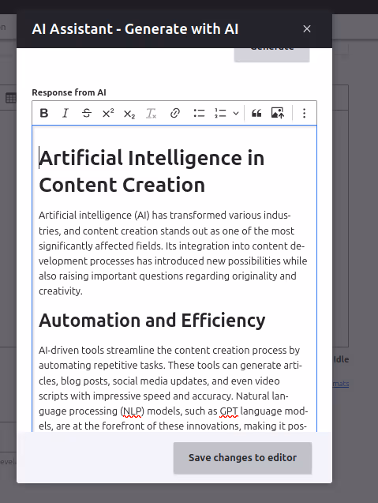378x503 pixels.
Task: Close the AI Assistant dialog
Action: [307, 29]
